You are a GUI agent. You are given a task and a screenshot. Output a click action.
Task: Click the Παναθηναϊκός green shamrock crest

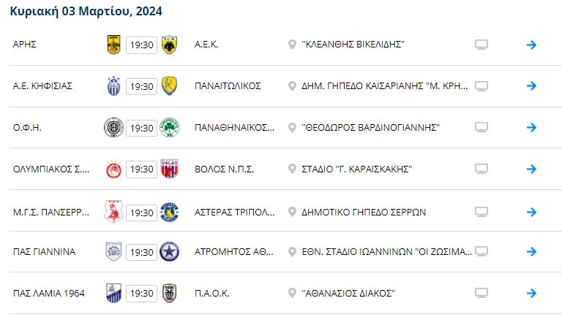[x=169, y=128]
